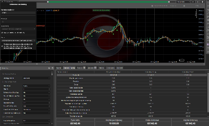Click the 'Transakcje Long' column header

coord(150,72)
